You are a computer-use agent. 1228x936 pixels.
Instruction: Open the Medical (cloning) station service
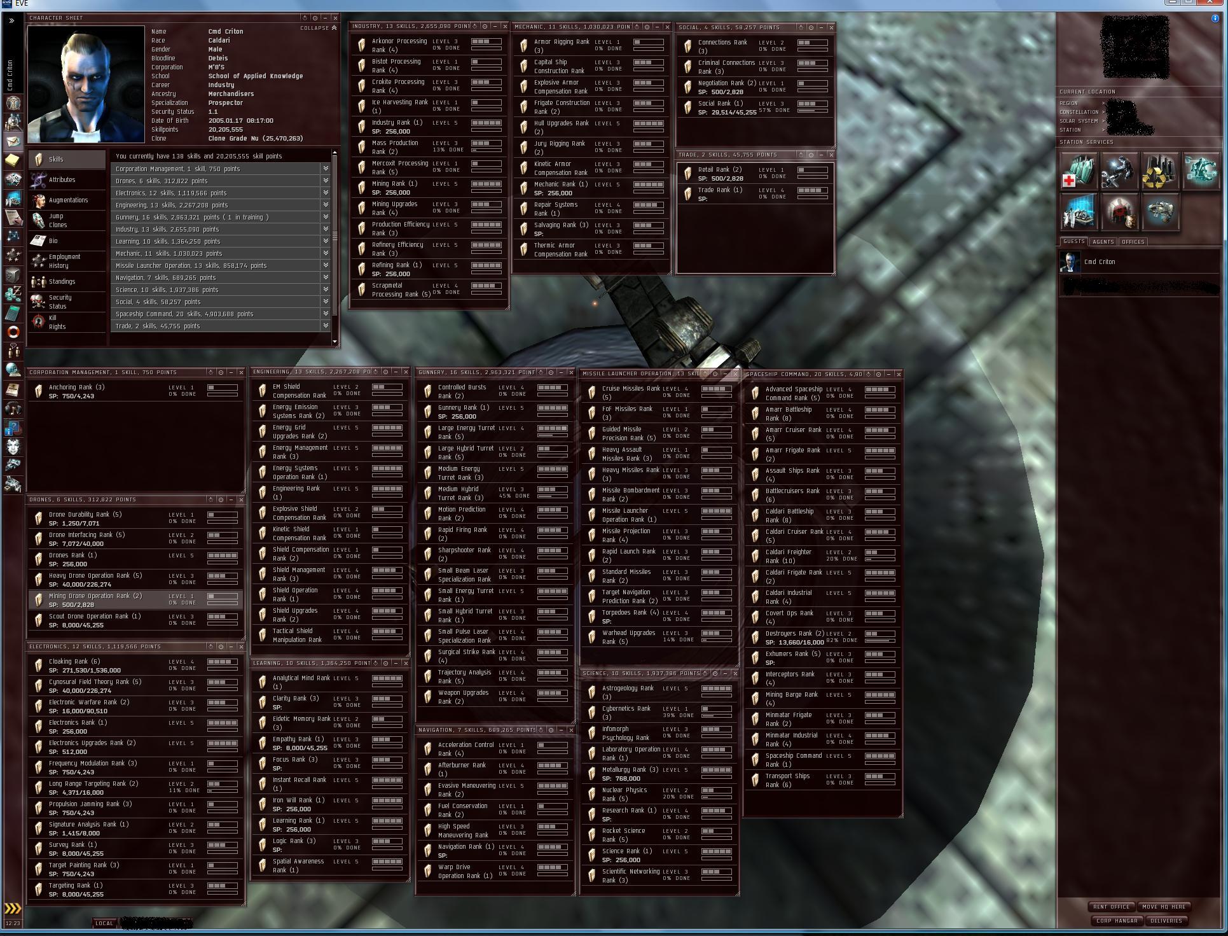pos(1078,171)
